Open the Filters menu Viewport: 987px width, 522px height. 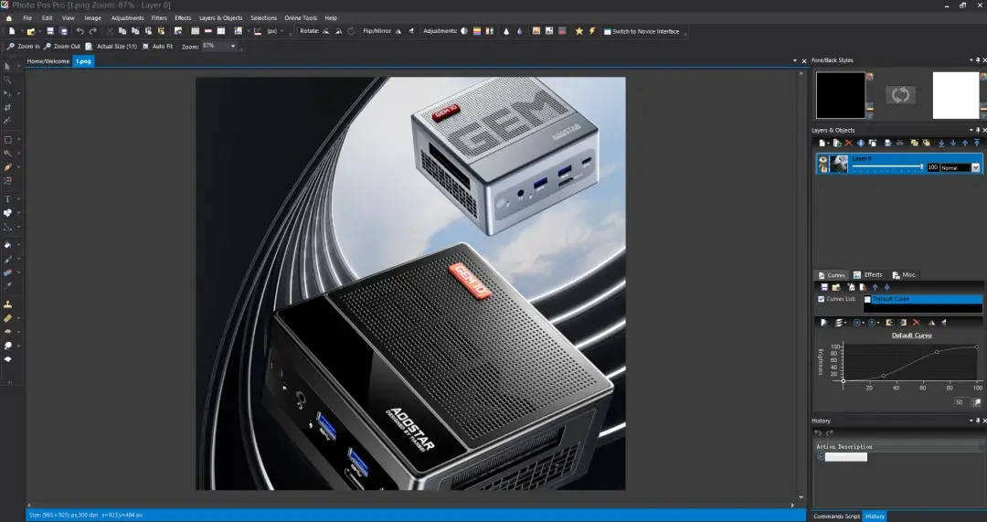[x=159, y=17]
